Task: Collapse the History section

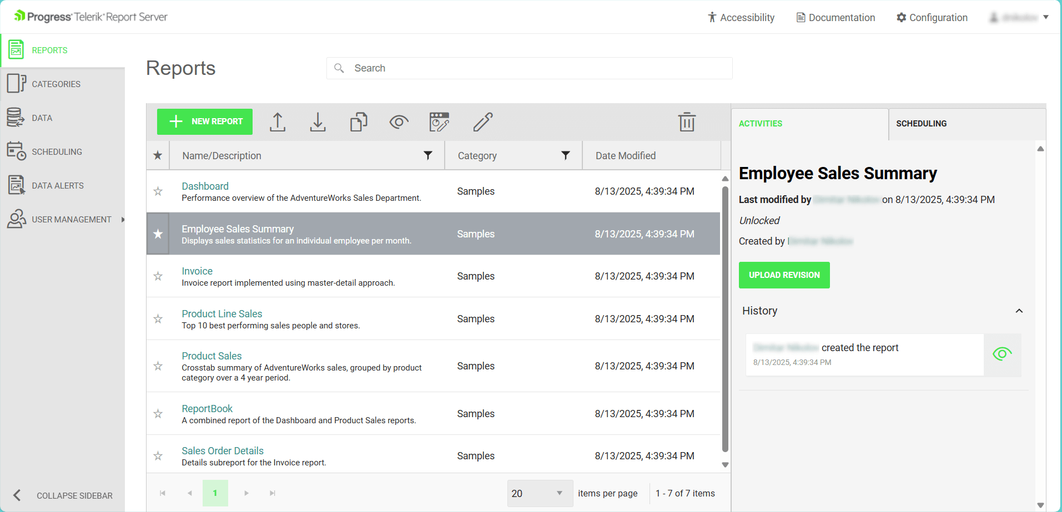Action: 1019,311
